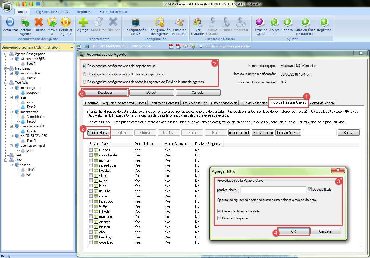
Task: Click the Actualizar refresh icon
Action: click(x=11, y=23)
